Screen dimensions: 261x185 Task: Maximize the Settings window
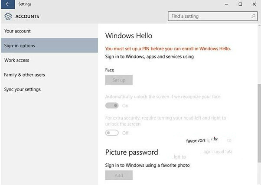[x=240, y=4]
